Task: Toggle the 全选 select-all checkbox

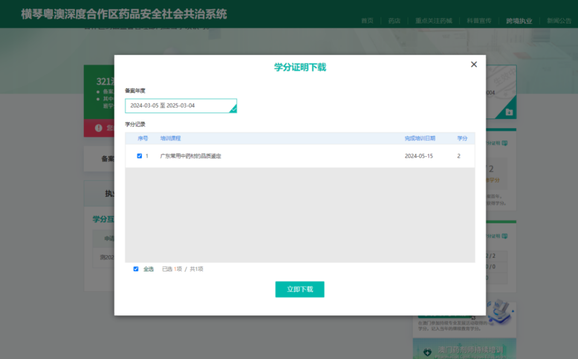Action: tap(136, 269)
